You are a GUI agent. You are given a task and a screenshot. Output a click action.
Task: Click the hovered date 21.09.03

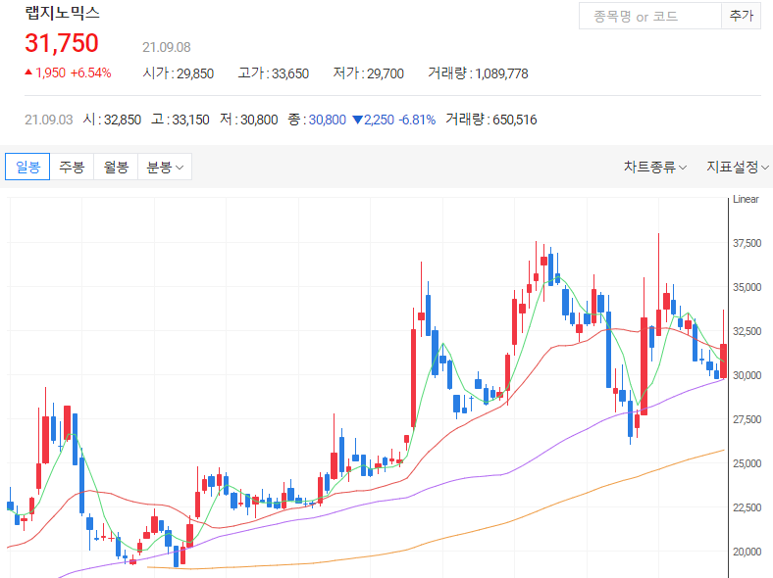[x=49, y=120]
